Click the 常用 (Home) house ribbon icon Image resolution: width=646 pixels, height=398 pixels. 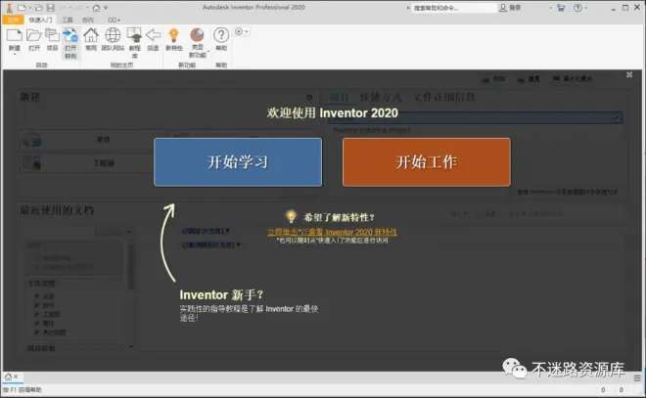click(x=91, y=35)
